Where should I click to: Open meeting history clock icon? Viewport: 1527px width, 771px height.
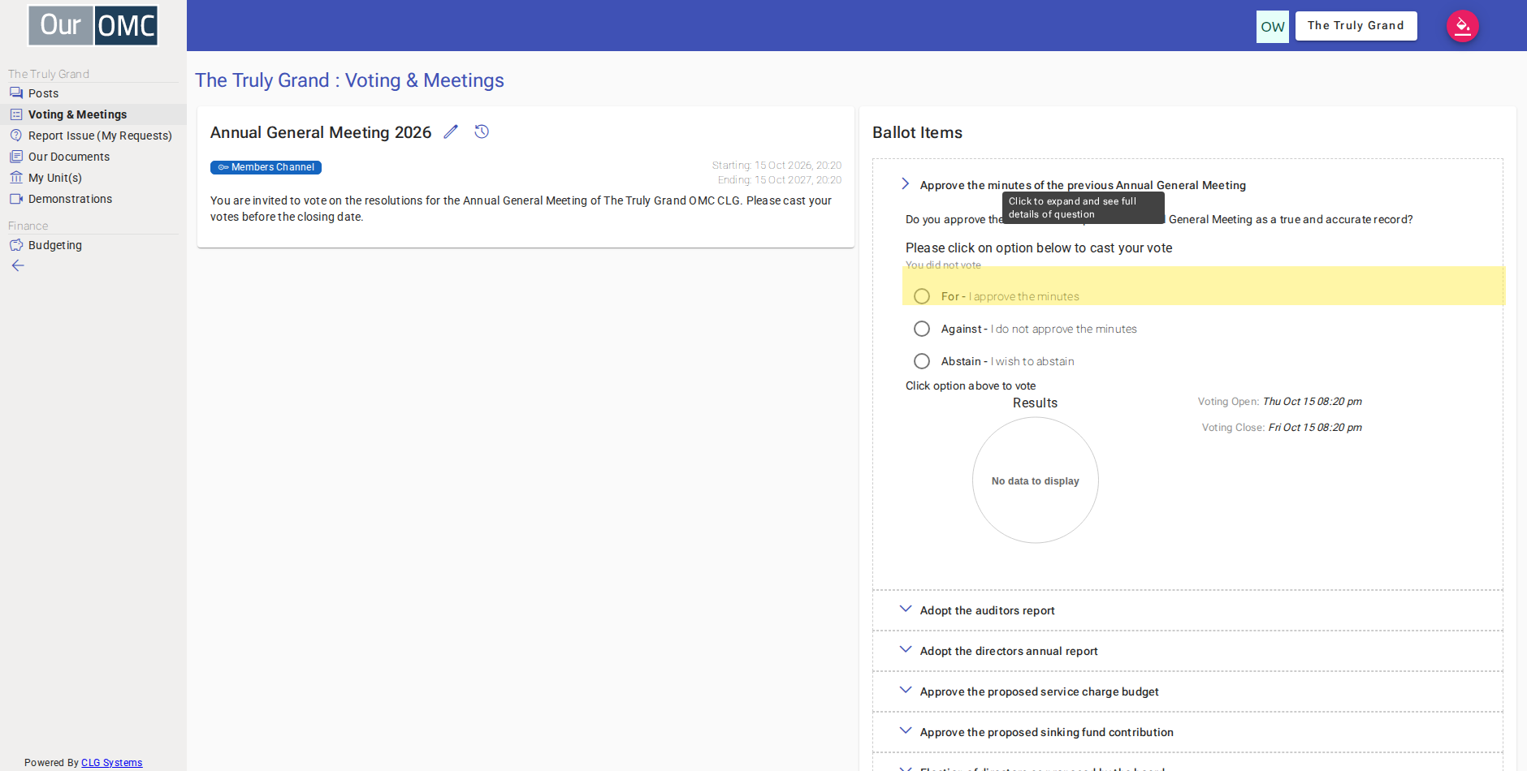click(482, 131)
